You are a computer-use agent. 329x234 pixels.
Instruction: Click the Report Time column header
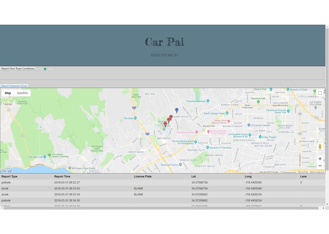coord(62,177)
